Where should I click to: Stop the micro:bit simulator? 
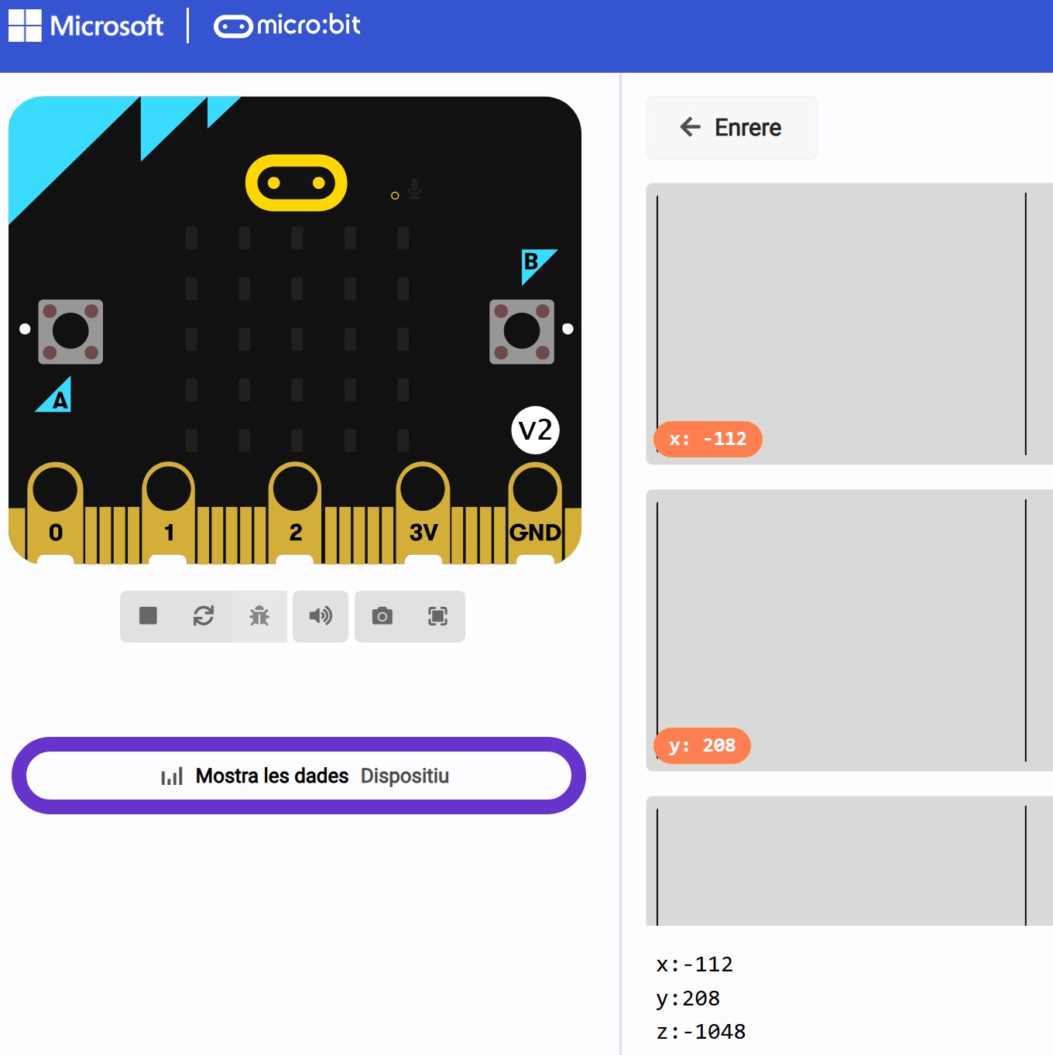pyautogui.click(x=148, y=616)
